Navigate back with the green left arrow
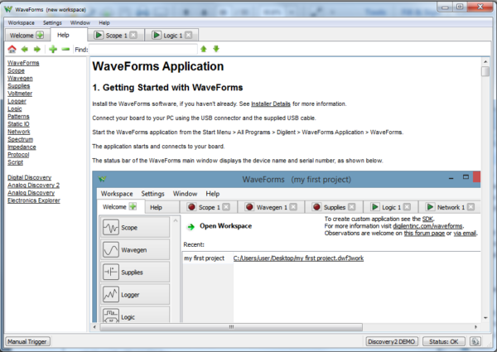Screen dimensions: 497x352 24,49
